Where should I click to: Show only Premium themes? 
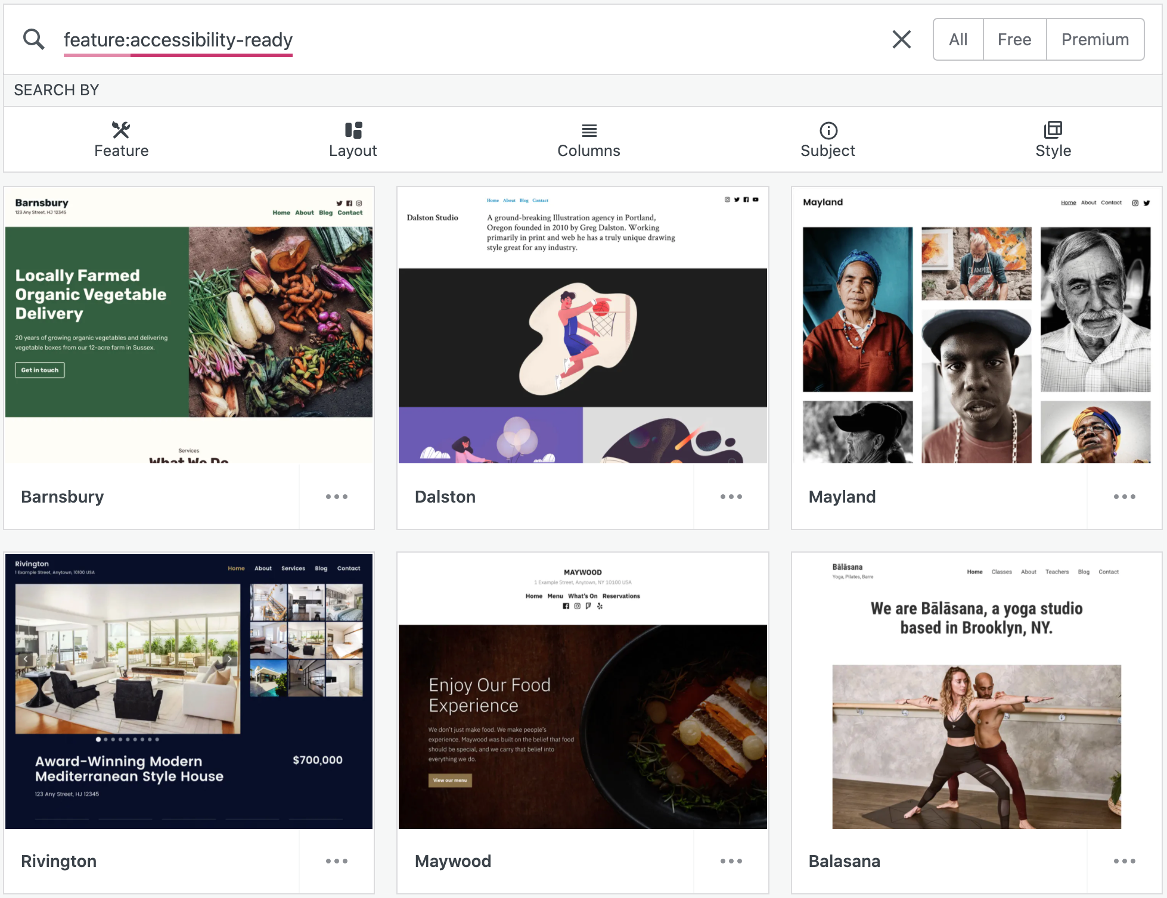click(1095, 39)
